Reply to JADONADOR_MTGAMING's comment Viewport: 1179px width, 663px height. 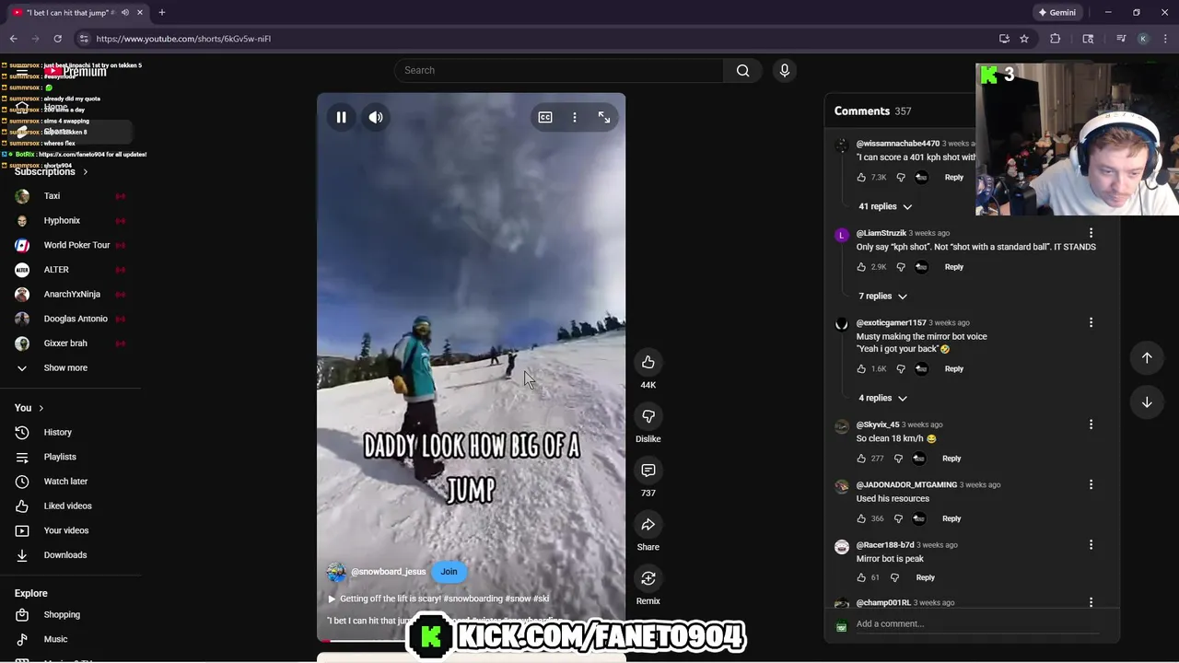pos(951,518)
